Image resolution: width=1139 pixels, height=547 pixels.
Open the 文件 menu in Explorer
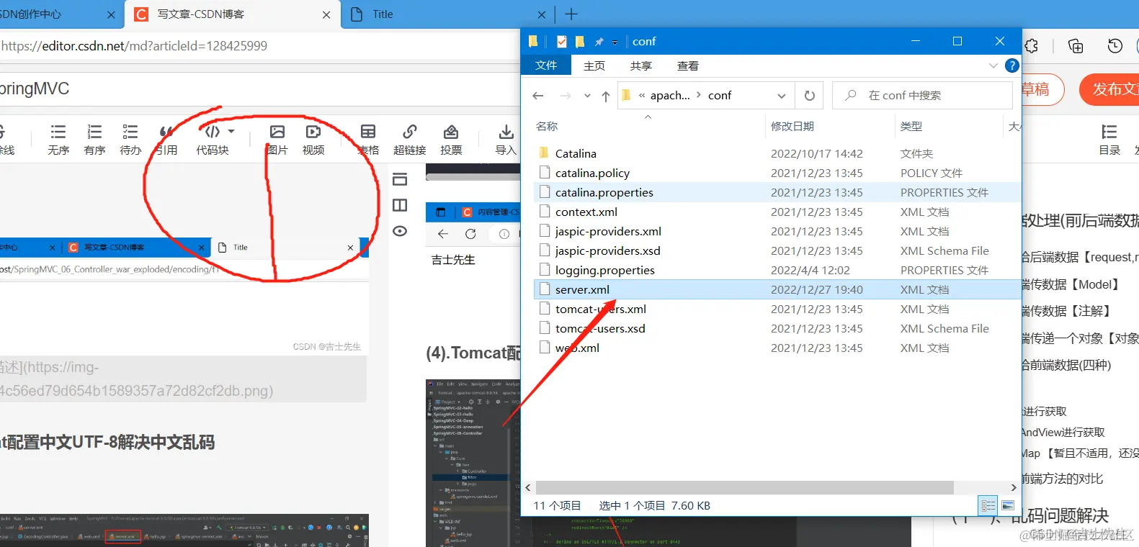(546, 65)
